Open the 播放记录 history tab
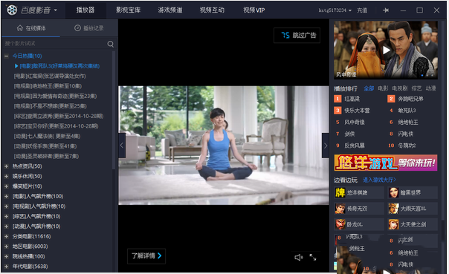Viewport: 449px width, 274px height. point(89,28)
